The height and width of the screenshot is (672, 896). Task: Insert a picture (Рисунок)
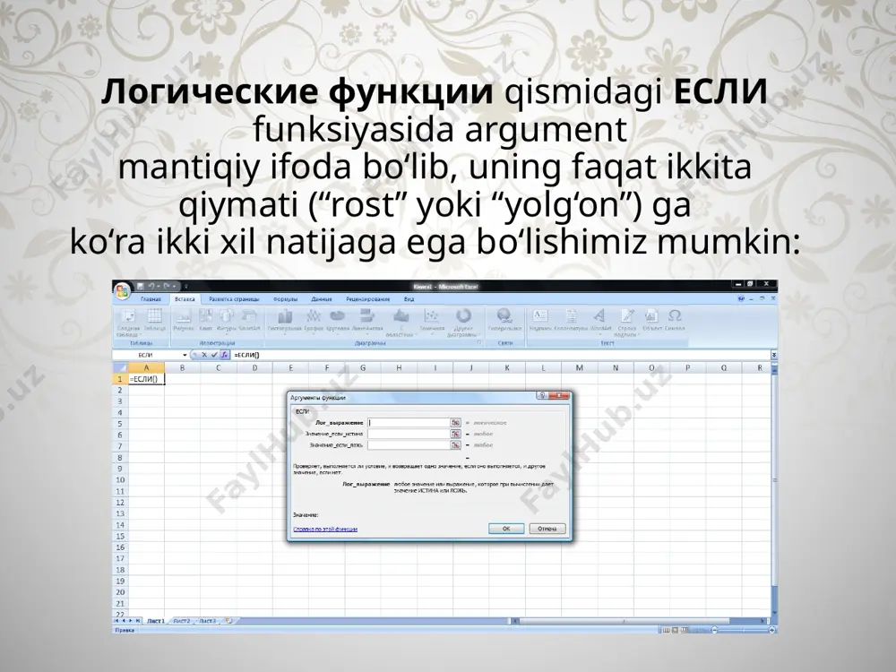pyautogui.click(x=184, y=321)
